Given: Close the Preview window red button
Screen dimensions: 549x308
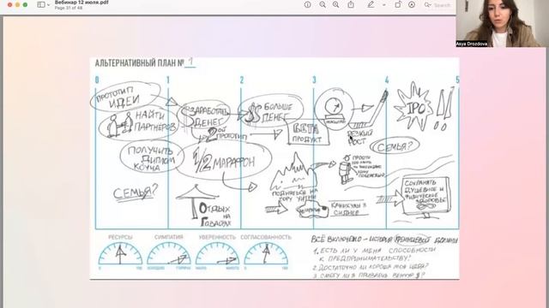Looking at the screenshot, I should click(9, 5).
